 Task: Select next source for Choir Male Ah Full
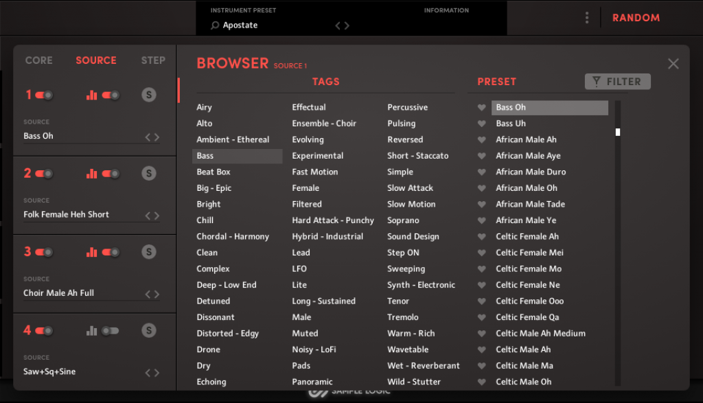[x=157, y=294]
